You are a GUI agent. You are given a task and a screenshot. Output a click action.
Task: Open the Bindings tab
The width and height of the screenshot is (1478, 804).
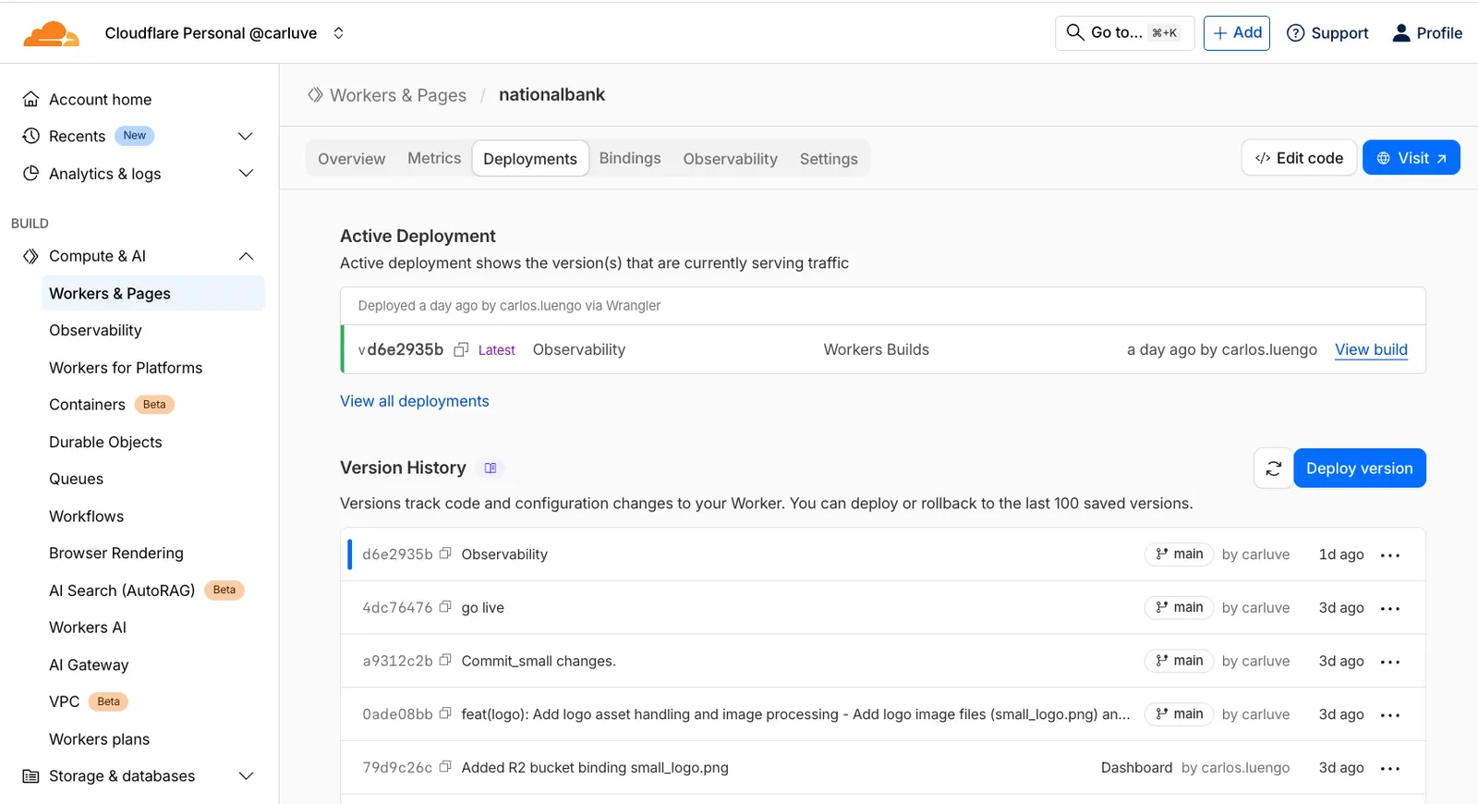pyautogui.click(x=630, y=158)
